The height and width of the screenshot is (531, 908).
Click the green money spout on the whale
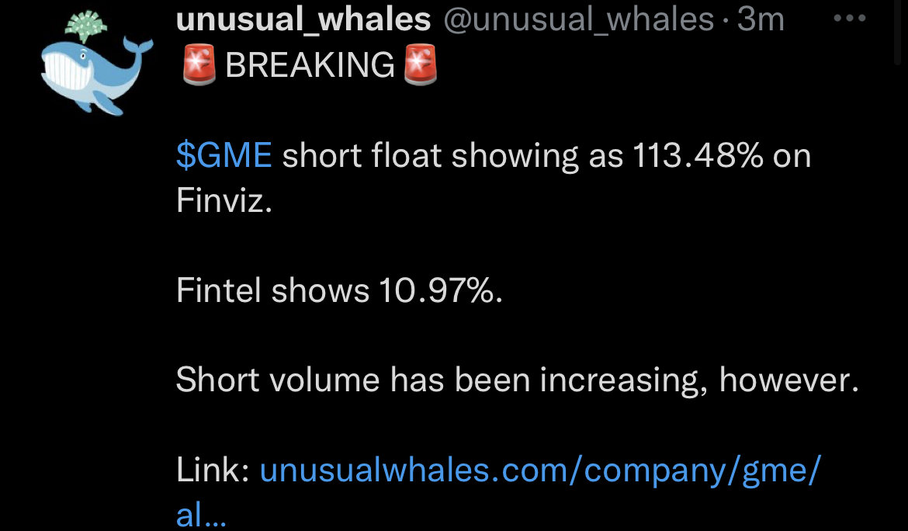[x=85, y=26]
